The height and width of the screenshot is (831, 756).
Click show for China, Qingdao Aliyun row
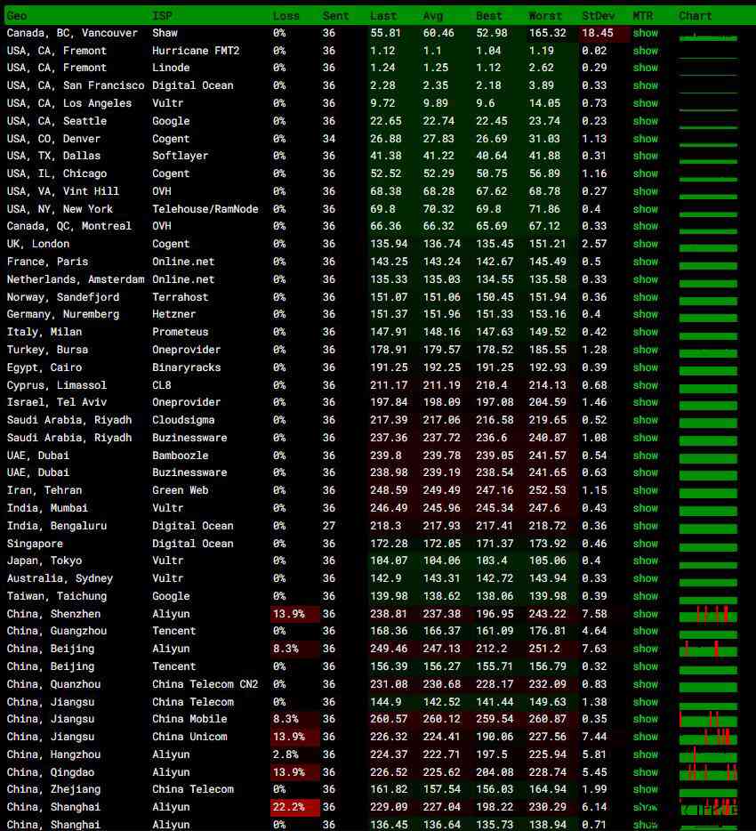(646, 772)
